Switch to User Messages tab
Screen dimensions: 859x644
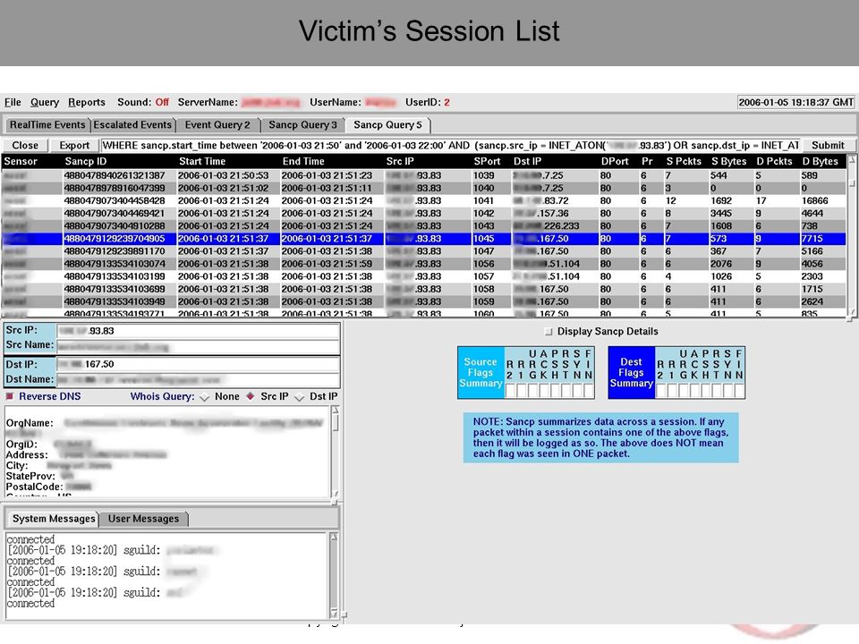[143, 519]
